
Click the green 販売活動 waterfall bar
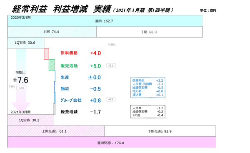click(52, 65)
